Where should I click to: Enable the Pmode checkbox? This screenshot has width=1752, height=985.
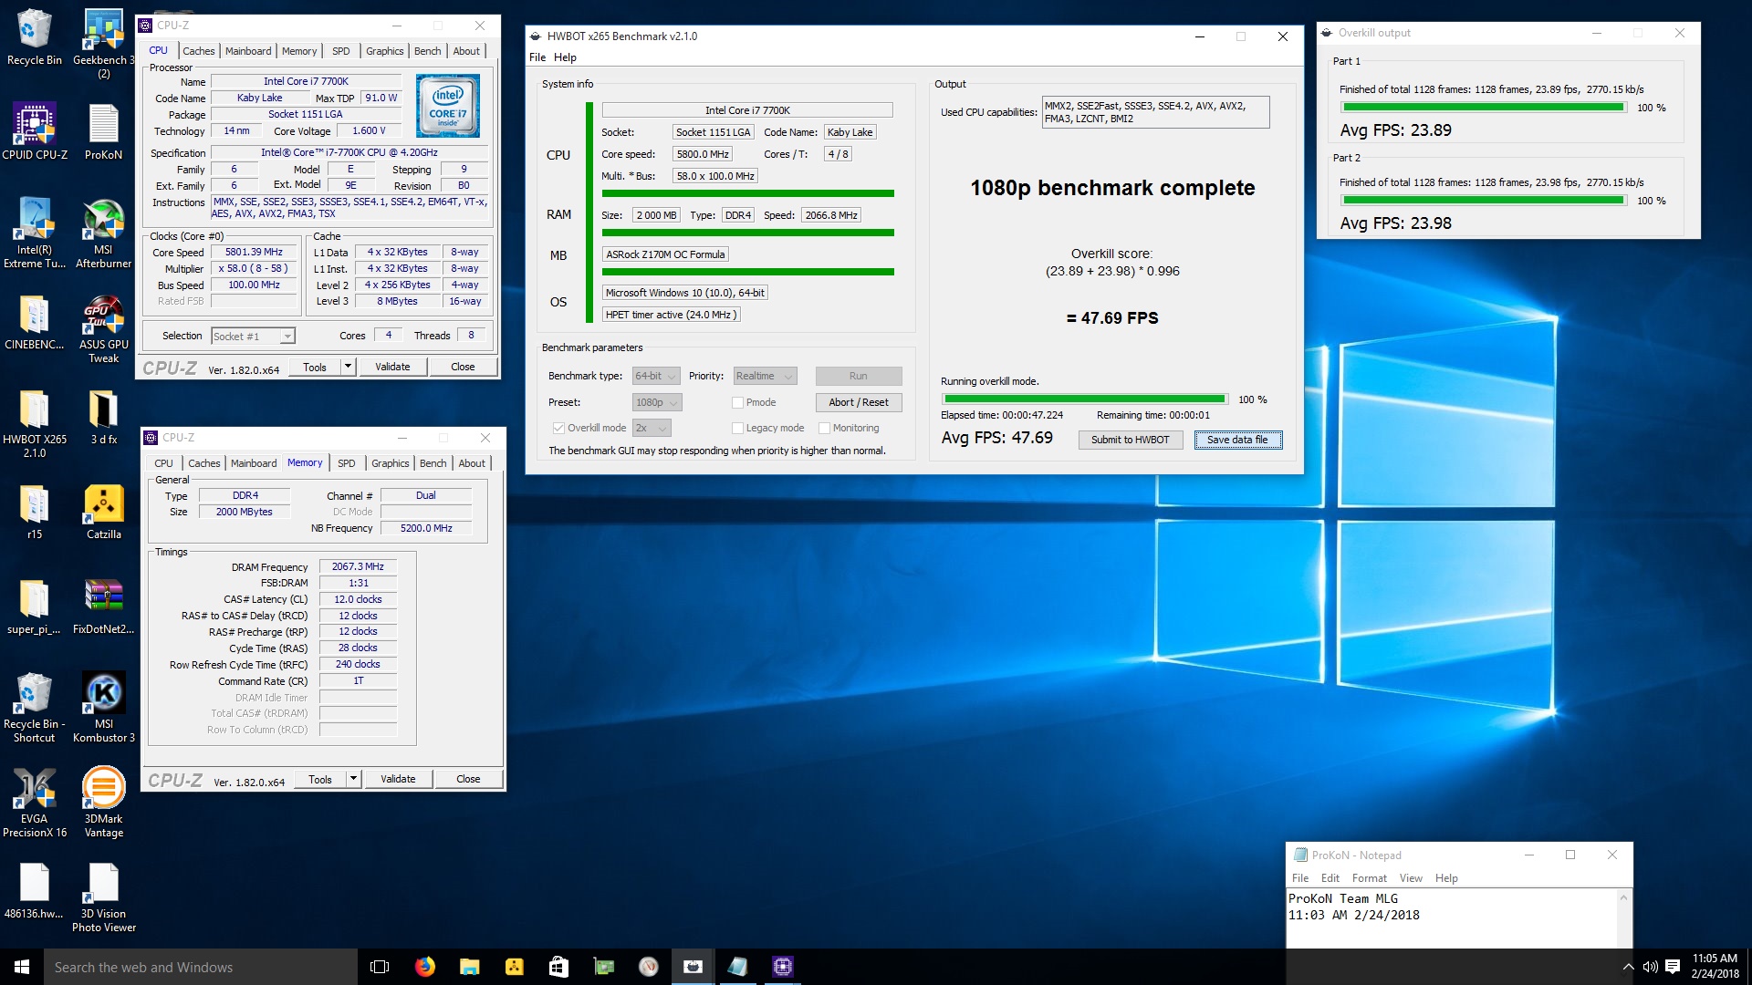tap(737, 402)
